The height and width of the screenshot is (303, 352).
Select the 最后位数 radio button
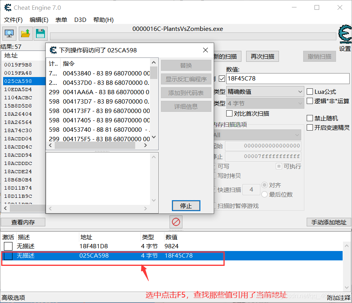(264, 194)
